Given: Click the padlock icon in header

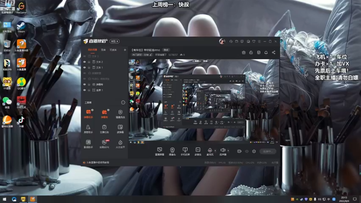Looking at the screenshot, I should tap(251, 52).
